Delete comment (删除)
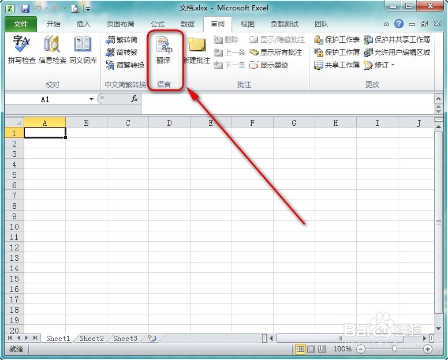This screenshot has width=448, height=360. coord(226,40)
